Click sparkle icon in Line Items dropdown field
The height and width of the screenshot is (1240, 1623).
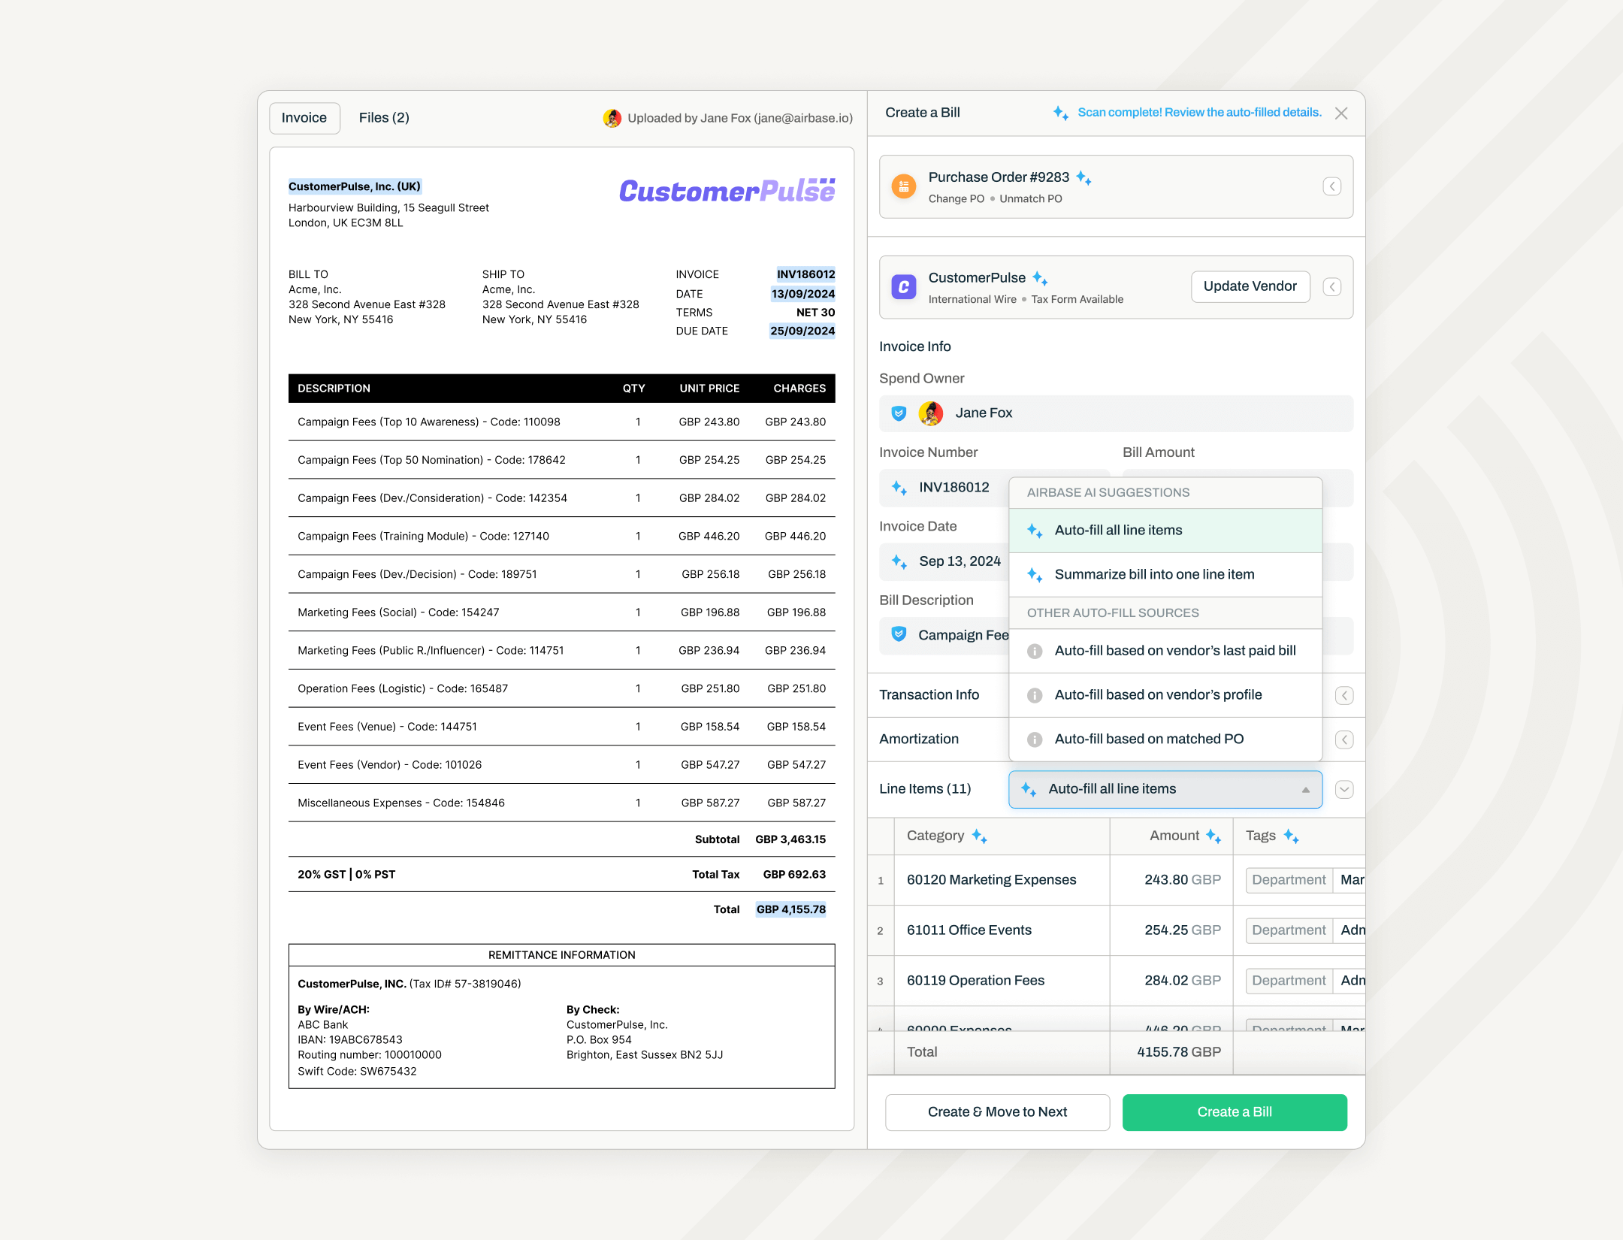[x=1029, y=789]
